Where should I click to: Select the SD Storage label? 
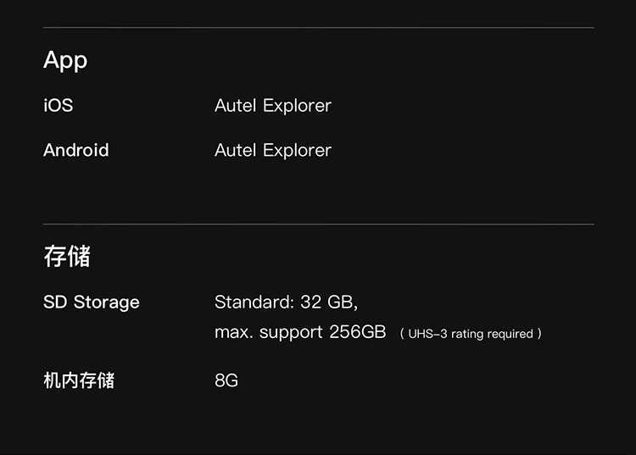point(92,302)
